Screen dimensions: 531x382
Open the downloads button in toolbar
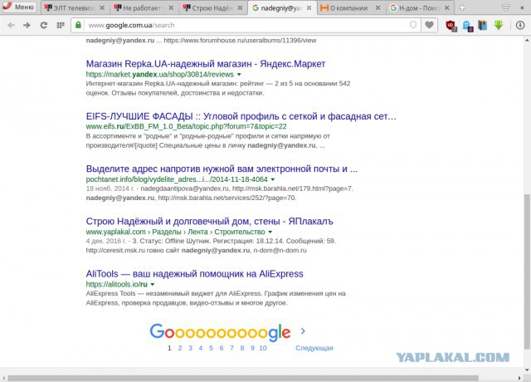[520, 25]
